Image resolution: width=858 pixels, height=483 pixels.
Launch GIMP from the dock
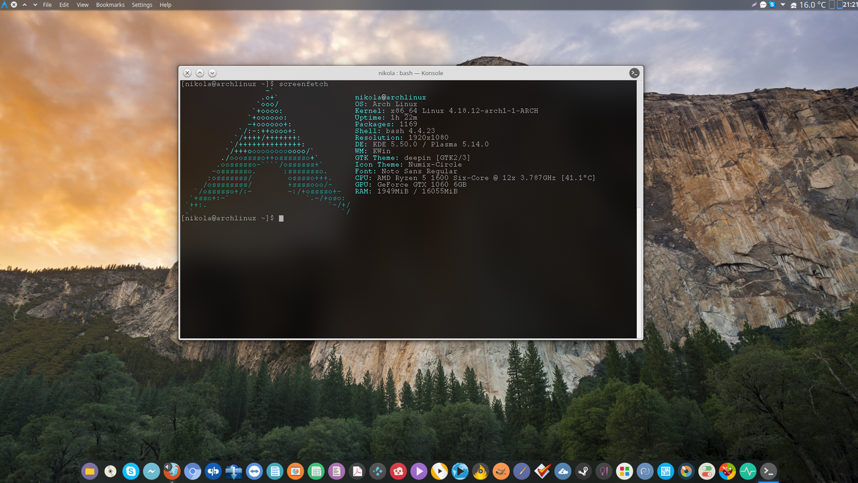click(501, 472)
